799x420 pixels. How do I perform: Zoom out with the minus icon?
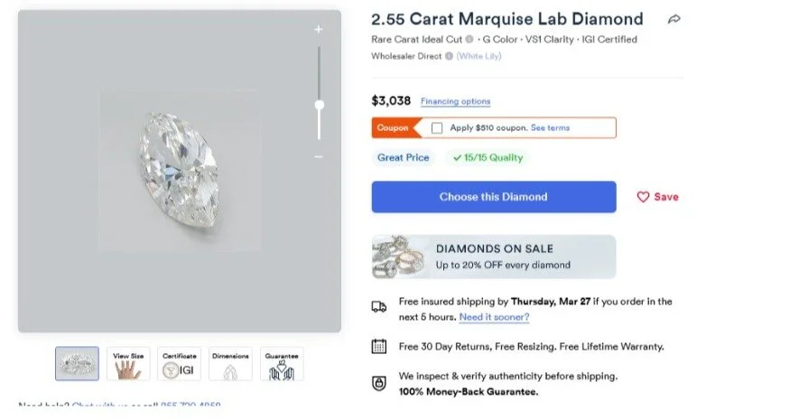319,156
